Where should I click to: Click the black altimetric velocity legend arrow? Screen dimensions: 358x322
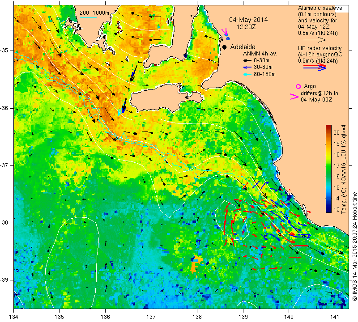point(315,40)
